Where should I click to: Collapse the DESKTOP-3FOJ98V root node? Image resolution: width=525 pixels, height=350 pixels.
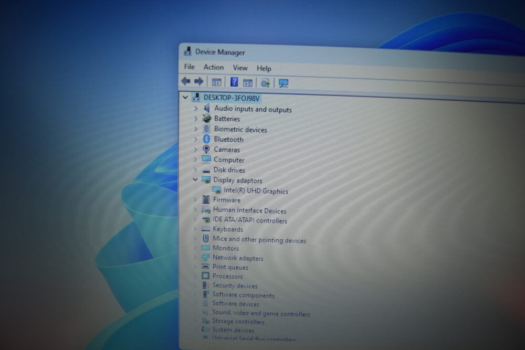coord(185,98)
